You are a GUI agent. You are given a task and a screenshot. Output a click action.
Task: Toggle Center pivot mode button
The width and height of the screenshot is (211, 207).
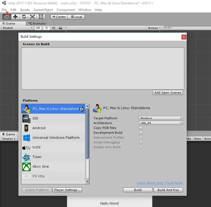(59, 17)
